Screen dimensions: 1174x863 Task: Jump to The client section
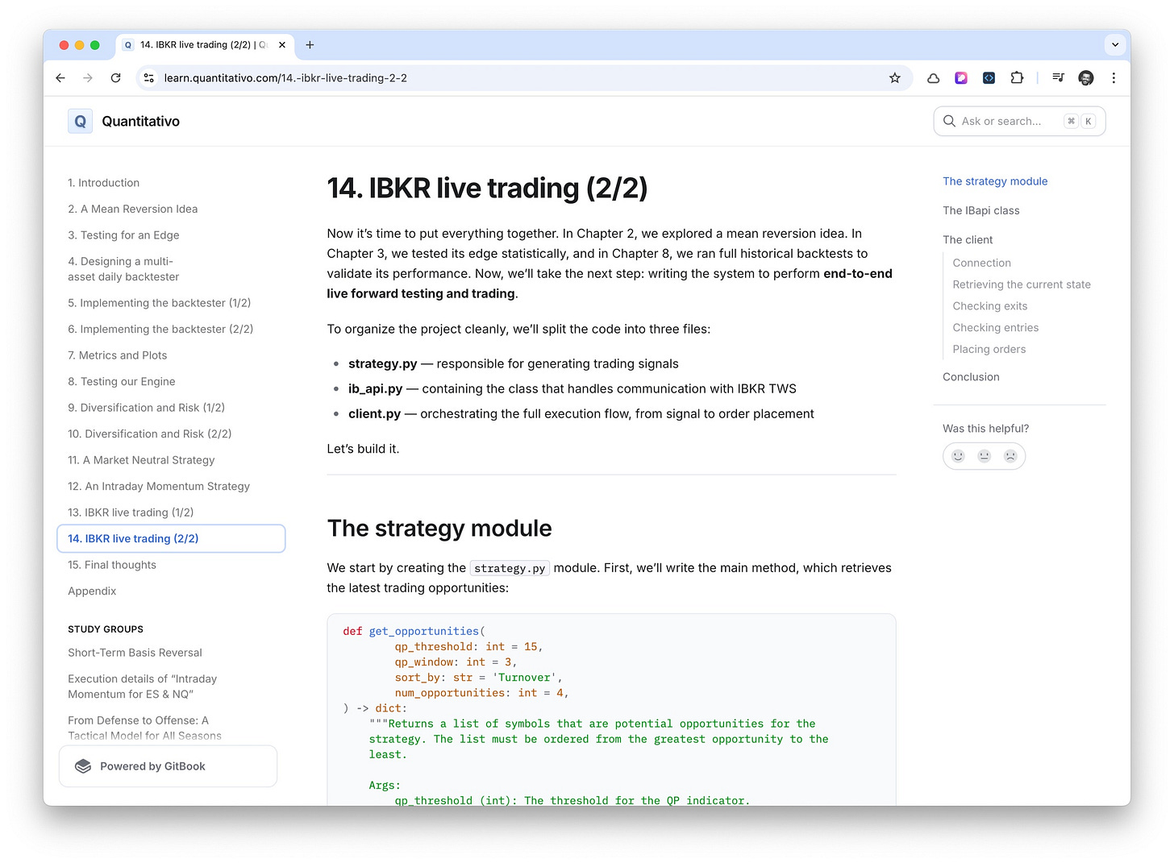968,239
